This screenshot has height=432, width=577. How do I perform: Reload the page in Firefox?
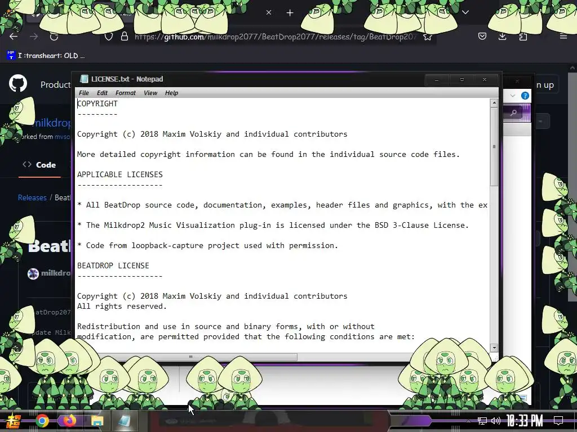[54, 37]
